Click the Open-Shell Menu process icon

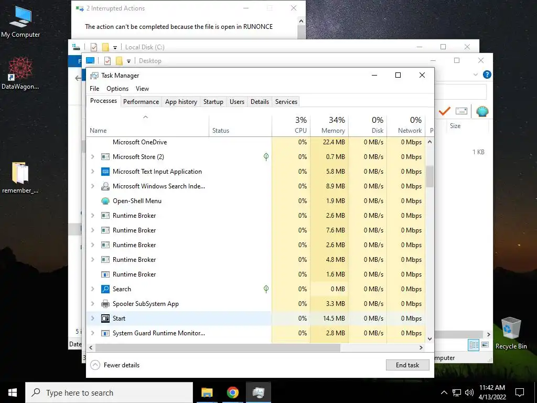[x=105, y=201]
